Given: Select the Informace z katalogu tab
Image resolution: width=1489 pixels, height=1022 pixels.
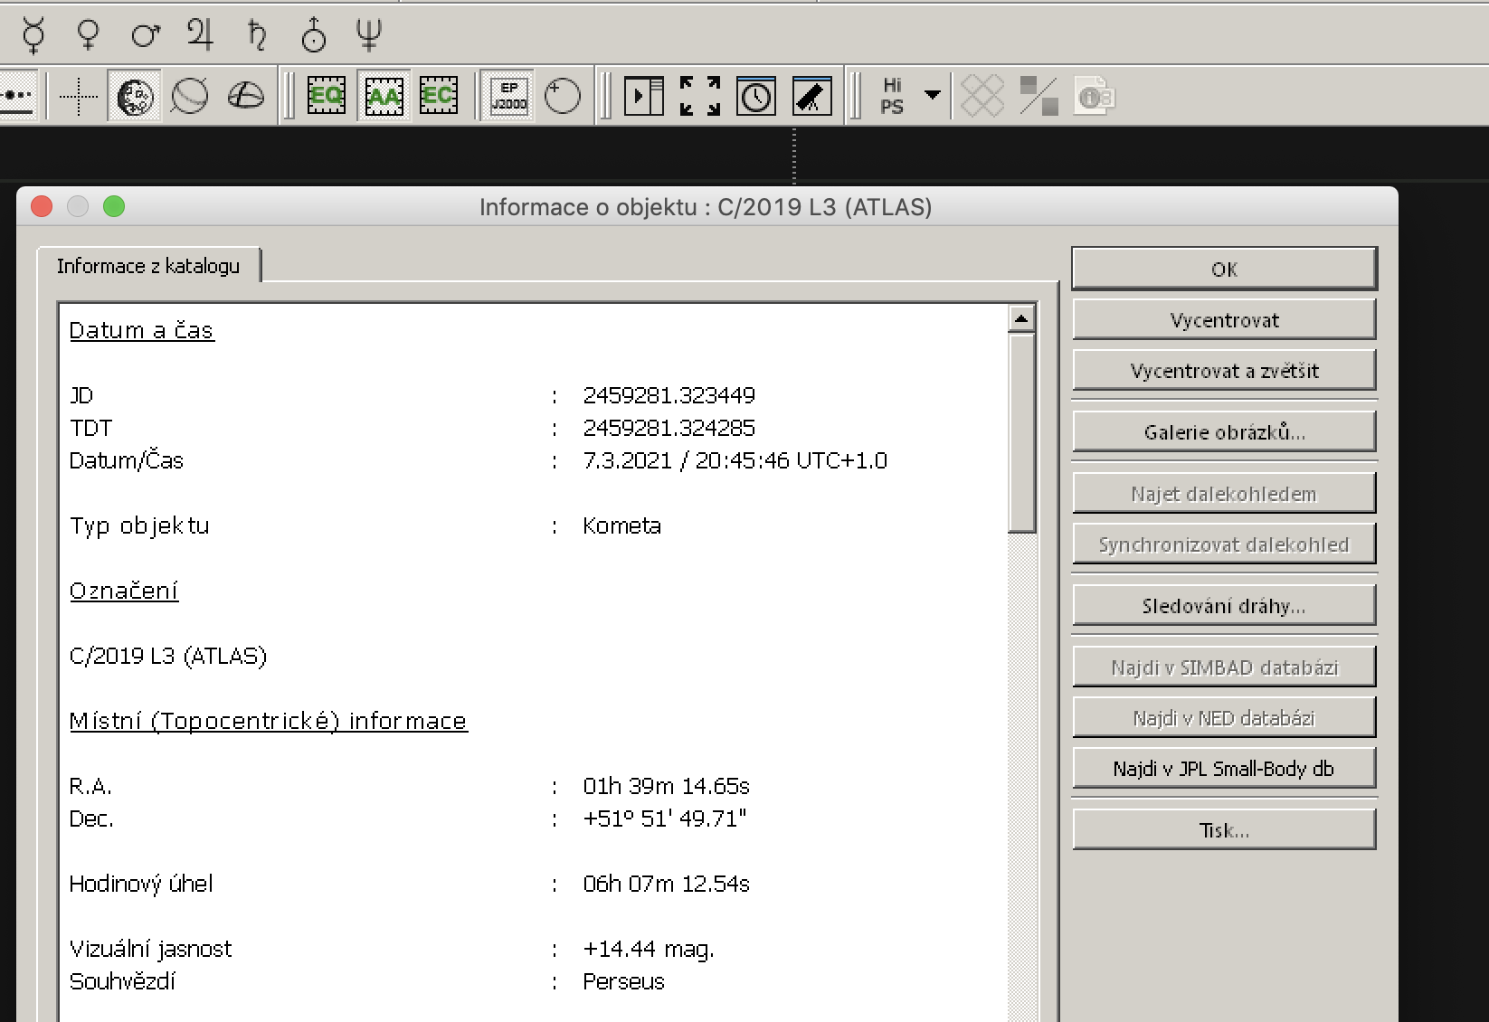Looking at the screenshot, I should tap(148, 266).
